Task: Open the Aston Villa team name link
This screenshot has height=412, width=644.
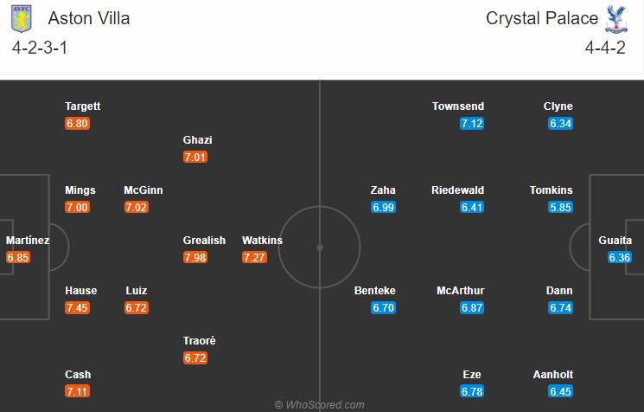Action: 89,18
